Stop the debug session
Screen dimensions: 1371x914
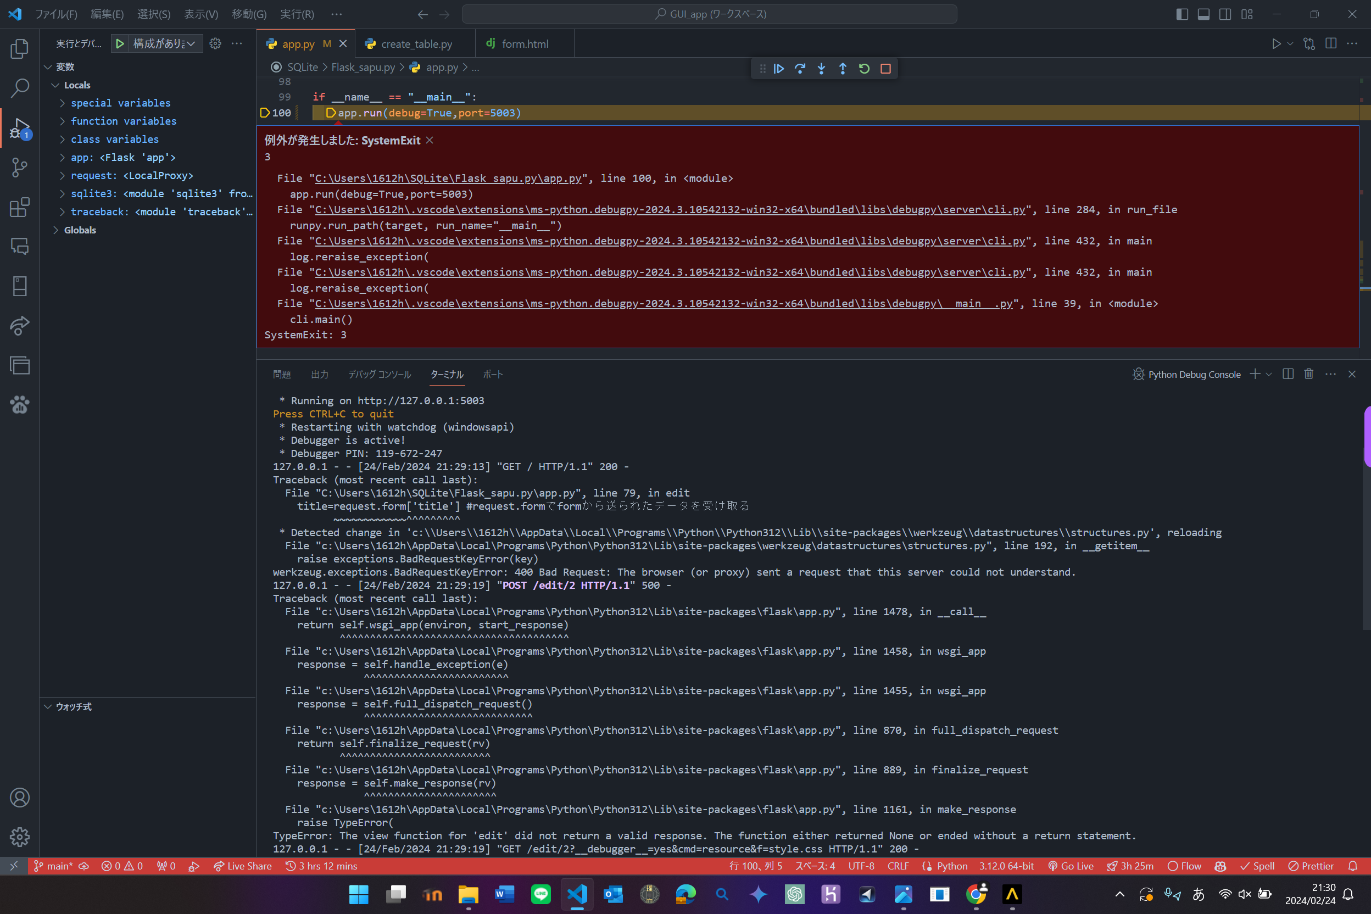click(885, 69)
